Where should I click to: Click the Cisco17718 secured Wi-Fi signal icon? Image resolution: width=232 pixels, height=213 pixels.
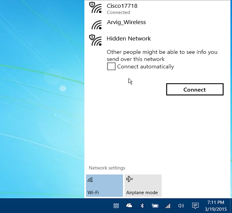tap(96, 8)
